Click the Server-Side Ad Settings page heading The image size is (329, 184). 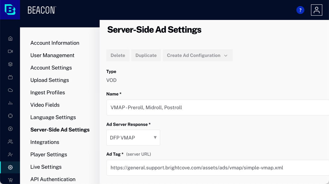(x=154, y=30)
